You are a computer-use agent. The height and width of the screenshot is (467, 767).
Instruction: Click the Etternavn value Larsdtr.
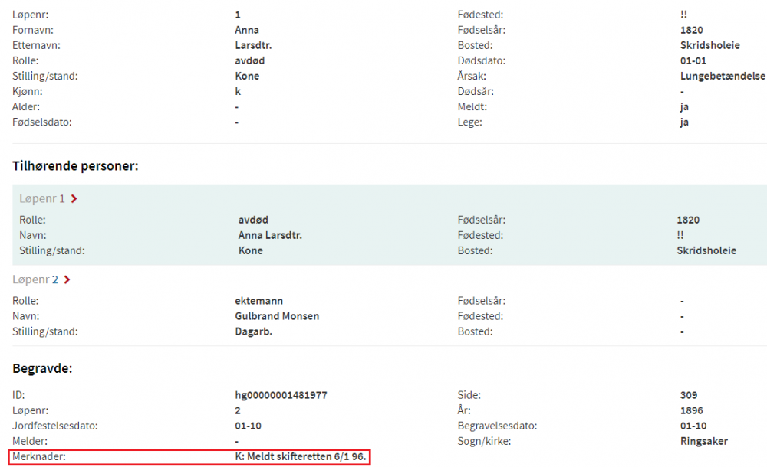[x=253, y=45]
